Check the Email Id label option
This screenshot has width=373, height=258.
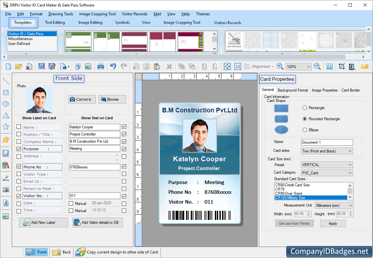coord(19,181)
